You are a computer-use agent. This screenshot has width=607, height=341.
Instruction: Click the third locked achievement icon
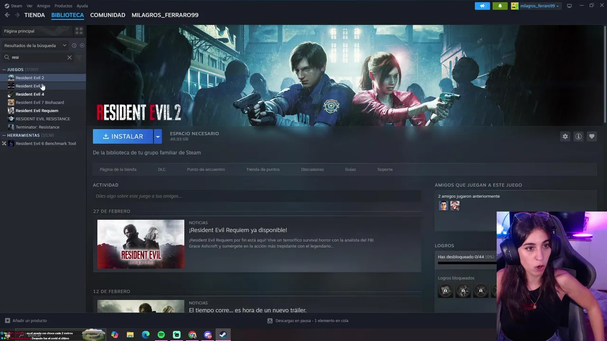[x=481, y=290]
